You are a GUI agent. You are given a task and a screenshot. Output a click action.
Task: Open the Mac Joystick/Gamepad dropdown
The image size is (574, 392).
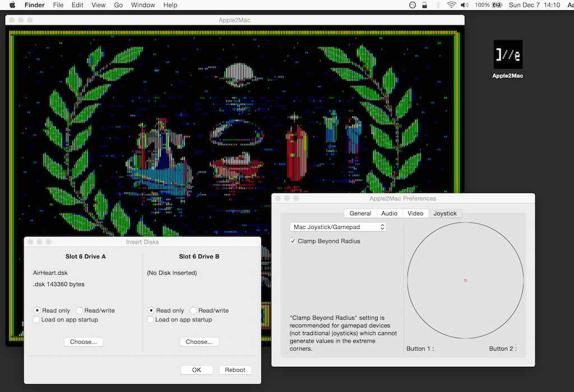[x=338, y=227]
